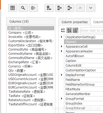This screenshot has height=113, width=103.
Task: Click the property search text box
Action: 91,30
